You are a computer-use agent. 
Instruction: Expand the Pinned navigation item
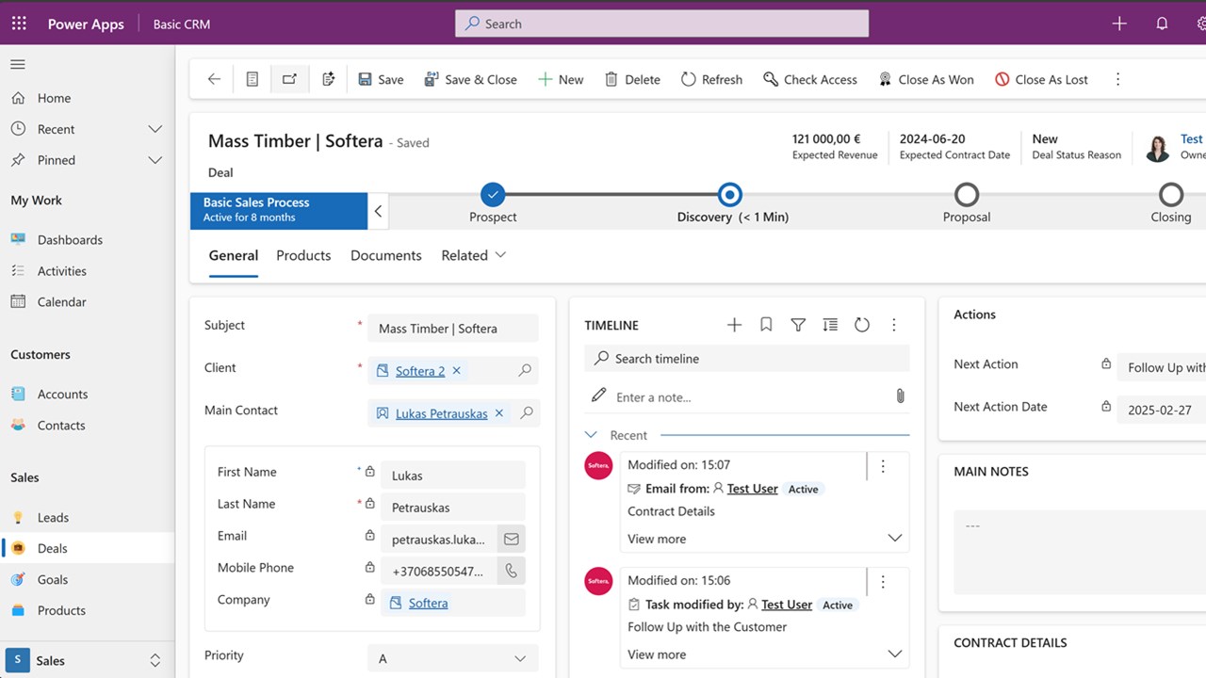(x=155, y=160)
